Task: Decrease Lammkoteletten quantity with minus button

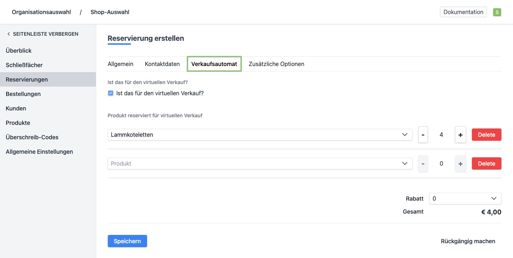Action: [423, 135]
